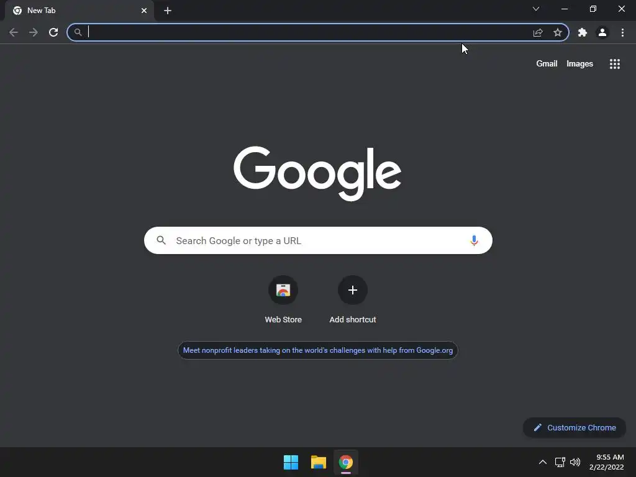Screen dimensions: 636x477
Task: Start voice search with the microphone
Action: [x=474, y=240]
